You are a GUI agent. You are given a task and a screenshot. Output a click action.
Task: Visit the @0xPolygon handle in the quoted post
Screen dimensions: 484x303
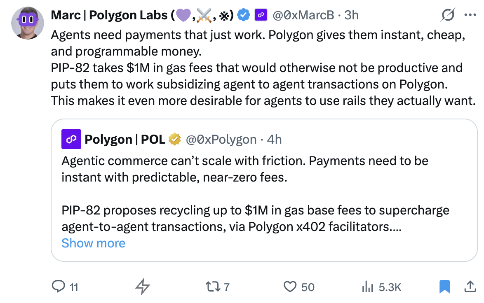221,140
